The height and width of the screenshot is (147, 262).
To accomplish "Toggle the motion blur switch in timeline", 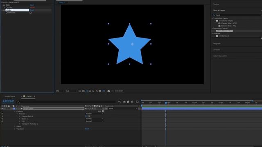I will (132, 102).
